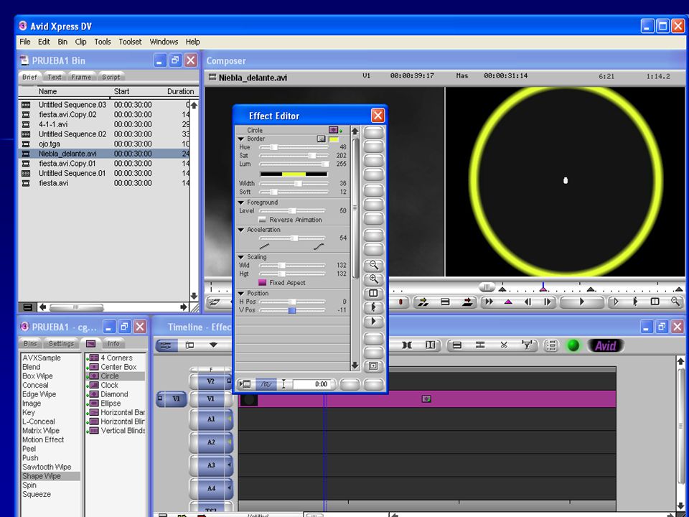The image size is (689, 517).
Task: Step forward one frame in Composer
Action: (x=548, y=302)
